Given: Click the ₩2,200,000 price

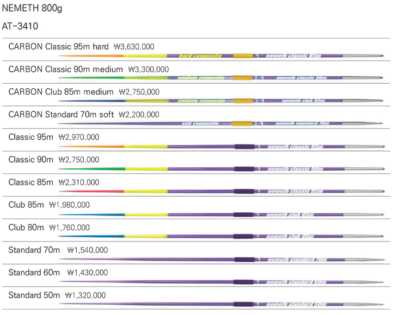Looking at the screenshot, I should click(139, 115).
